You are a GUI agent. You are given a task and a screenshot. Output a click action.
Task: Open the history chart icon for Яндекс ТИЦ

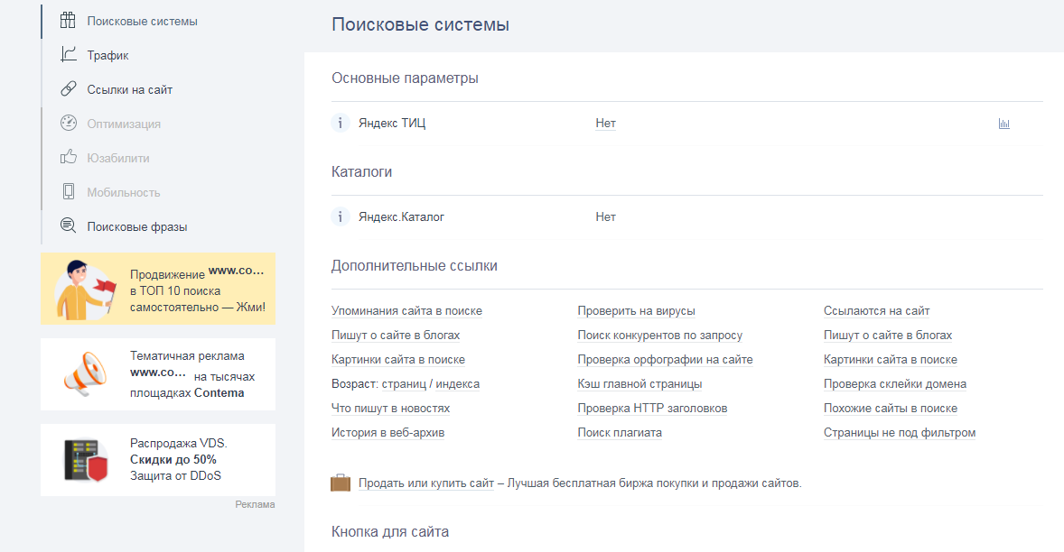(x=1003, y=124)
